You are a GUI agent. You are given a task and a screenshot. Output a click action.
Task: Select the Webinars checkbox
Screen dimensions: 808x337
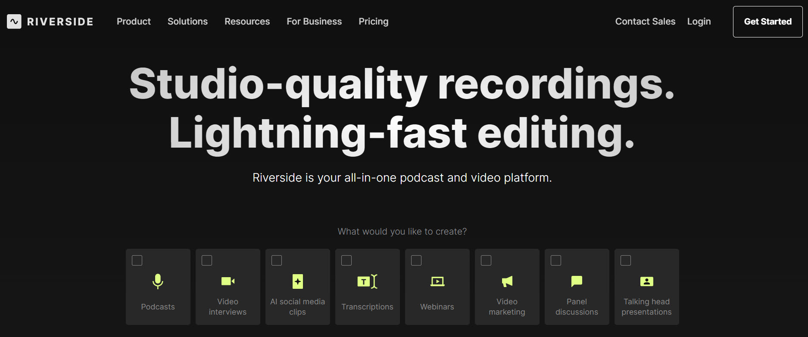[x=416, y=260]
